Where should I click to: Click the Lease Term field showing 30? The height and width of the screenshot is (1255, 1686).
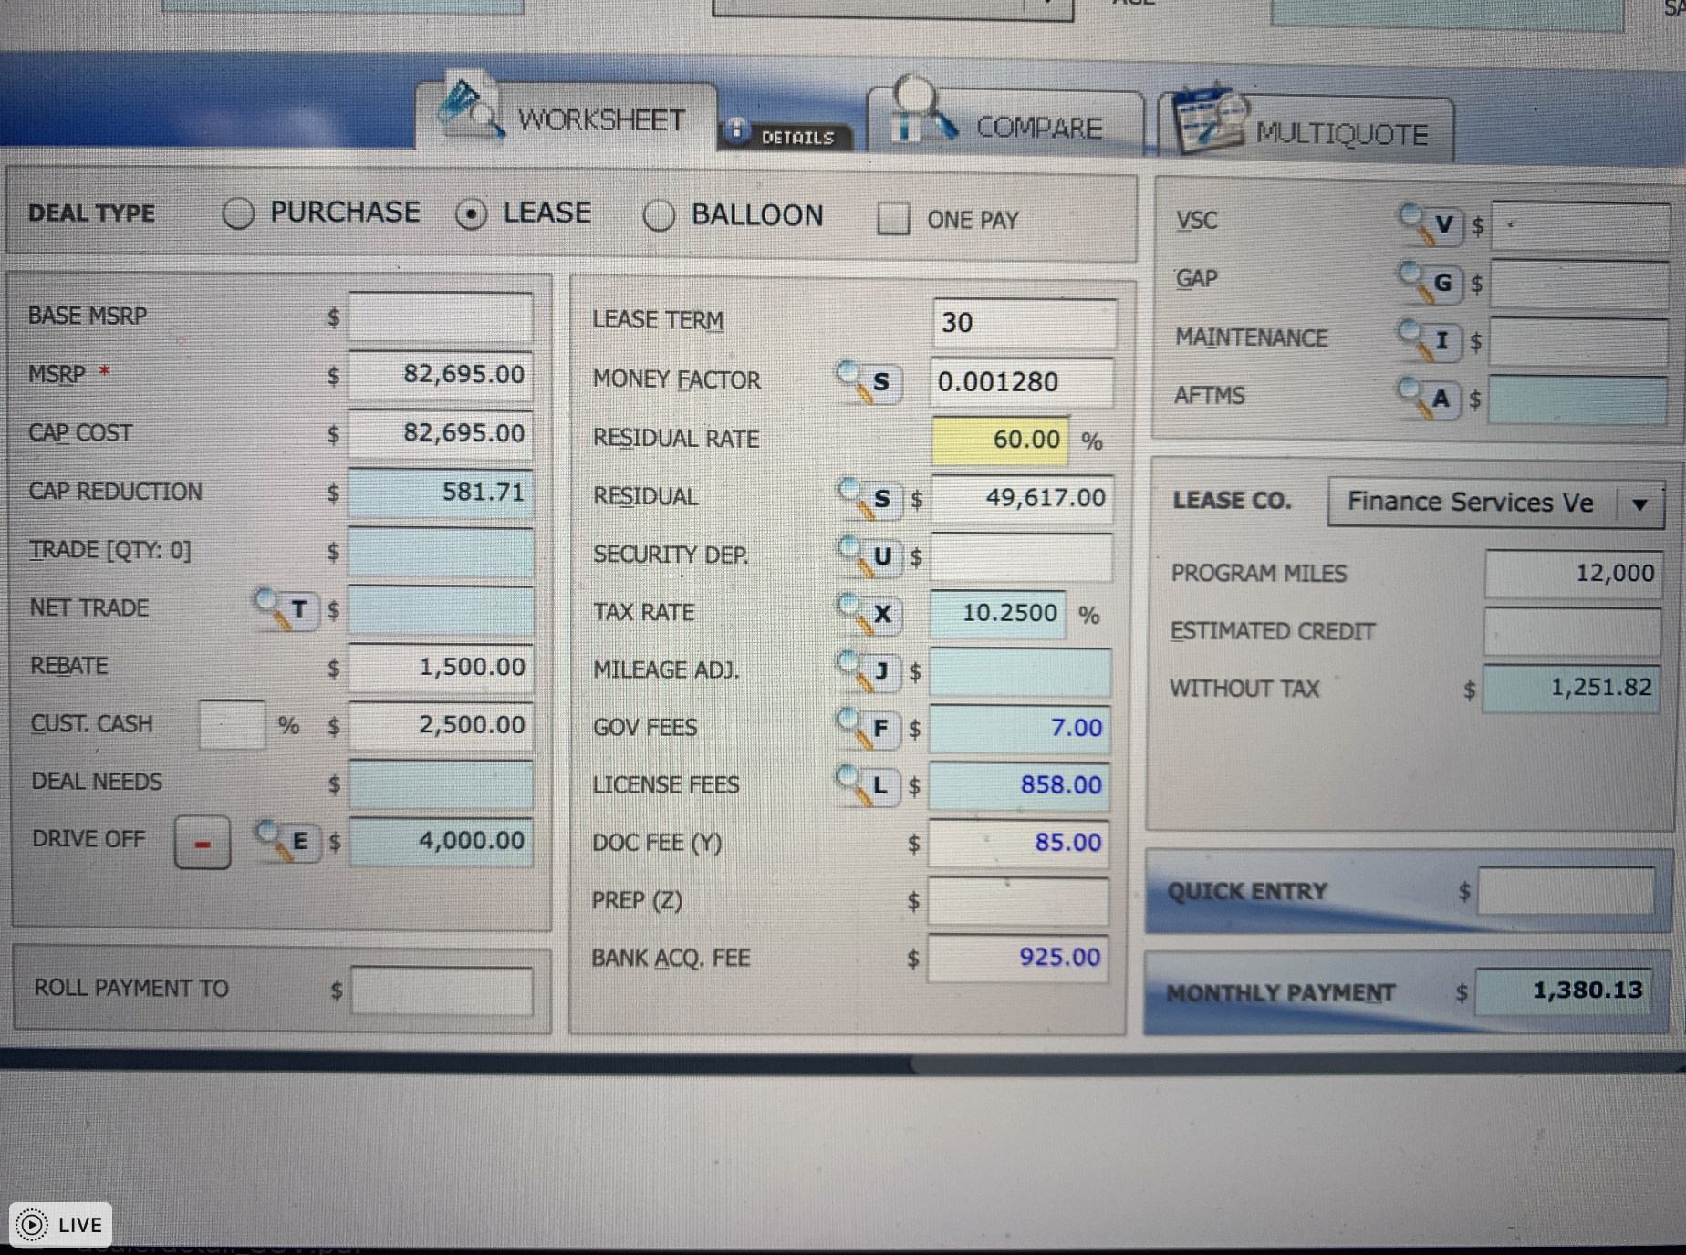1024,323
